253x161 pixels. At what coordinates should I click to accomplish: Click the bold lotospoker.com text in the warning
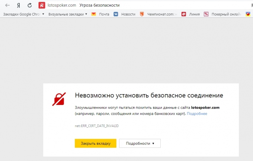205,108
